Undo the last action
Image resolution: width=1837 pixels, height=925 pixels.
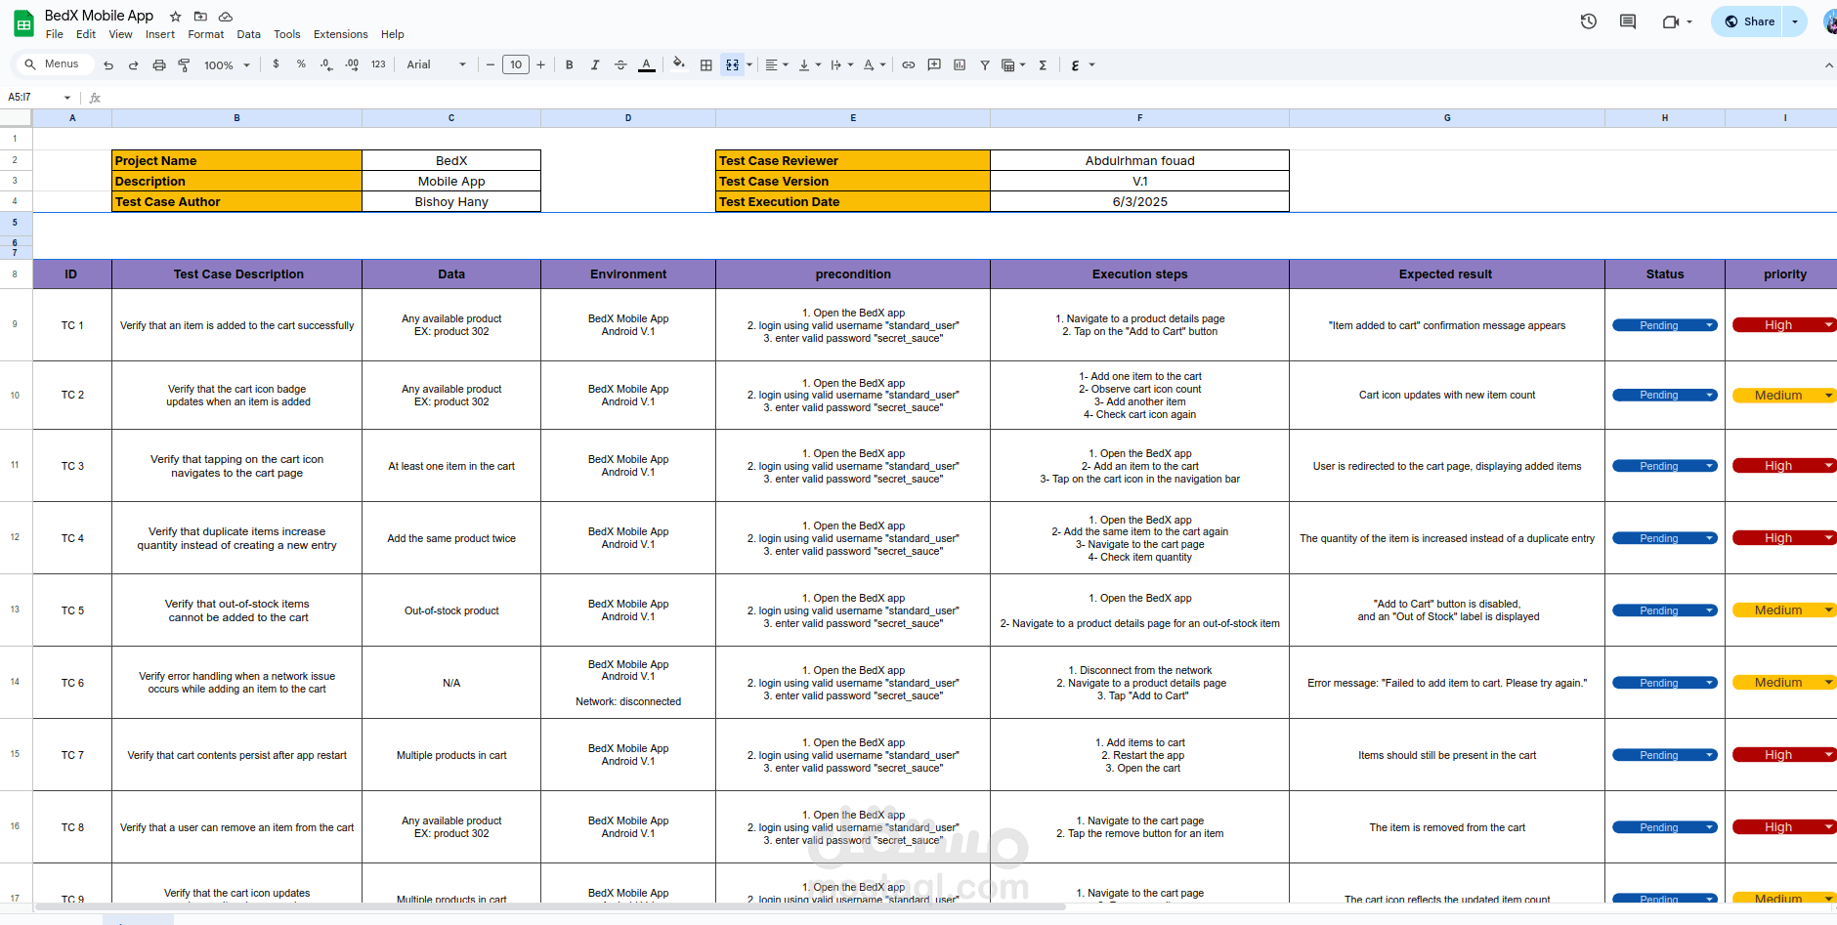[108, 65]
